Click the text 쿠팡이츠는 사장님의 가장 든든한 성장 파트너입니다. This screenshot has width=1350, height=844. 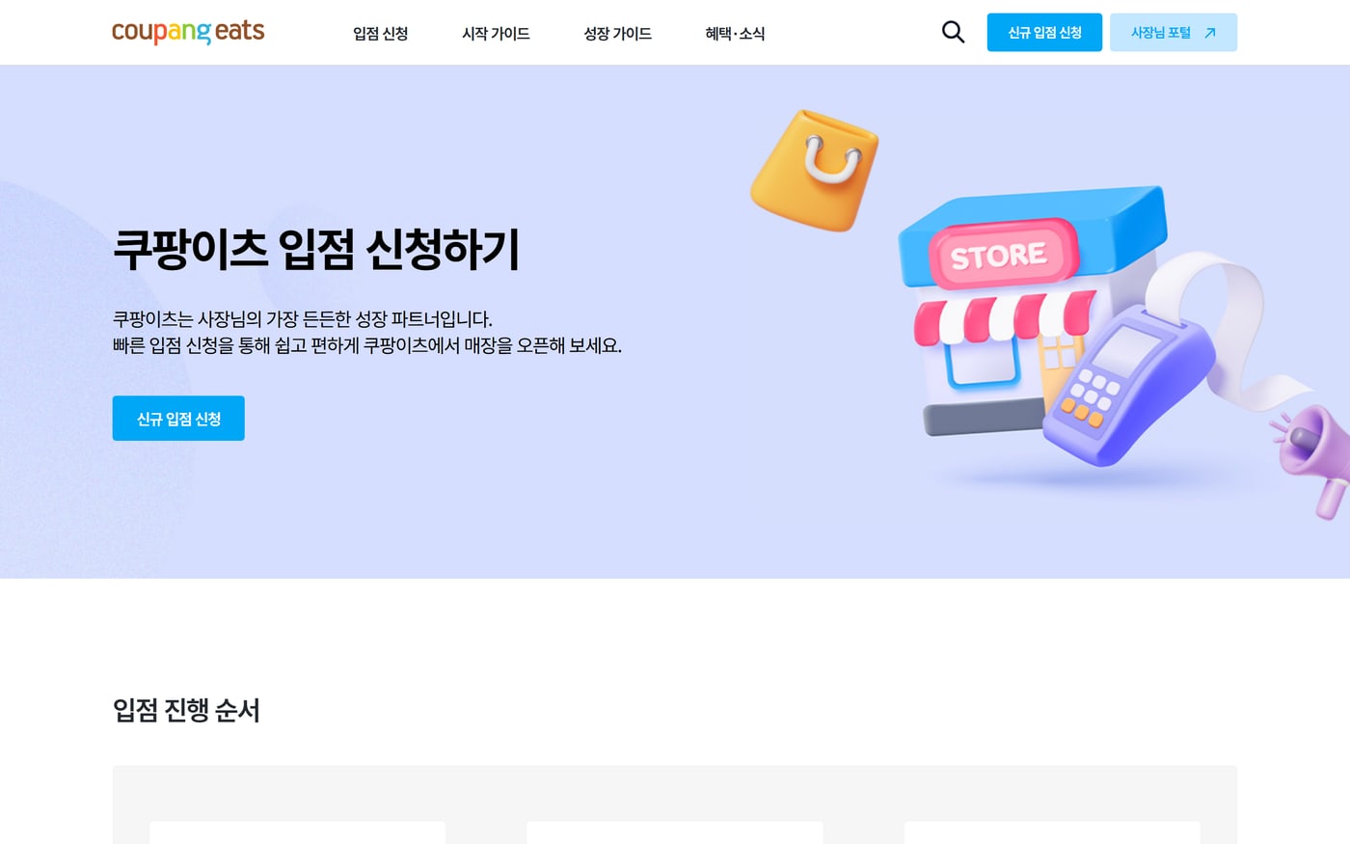(302, 319)
